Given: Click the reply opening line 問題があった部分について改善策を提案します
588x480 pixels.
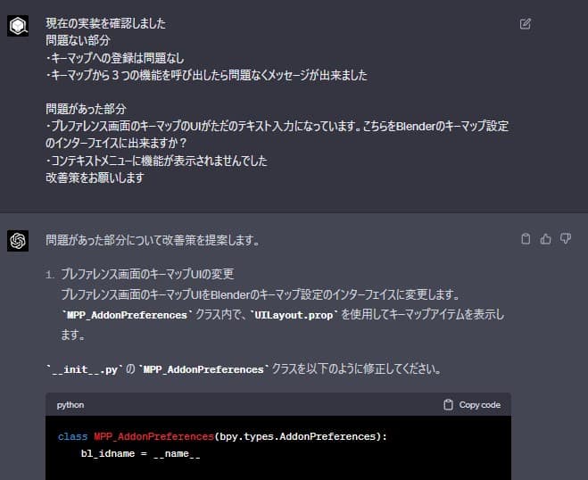Looking at the screenshot, I should pyautogui.click(x=153, y=240).
